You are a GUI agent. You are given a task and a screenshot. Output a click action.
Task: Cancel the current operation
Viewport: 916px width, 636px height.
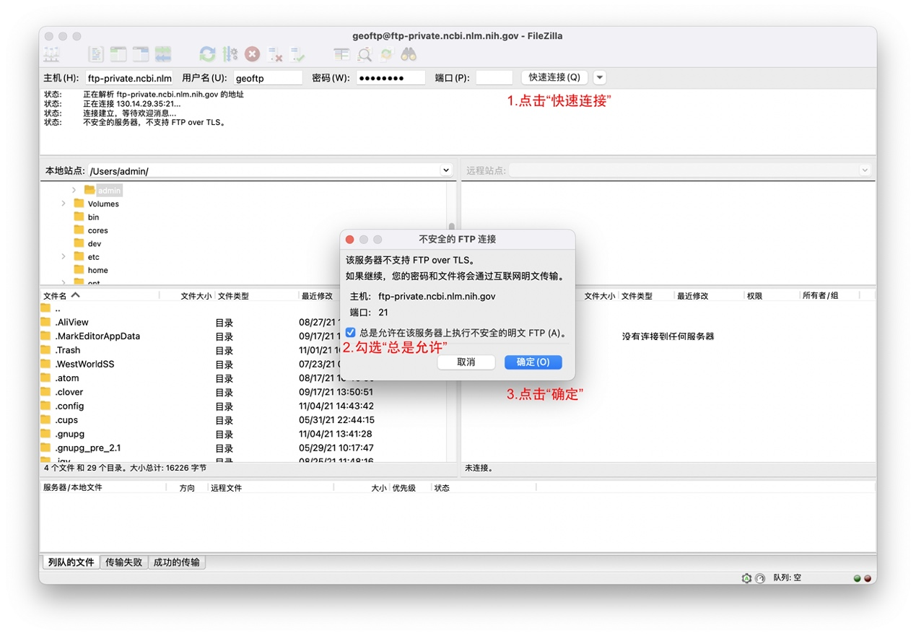(253, 53)
